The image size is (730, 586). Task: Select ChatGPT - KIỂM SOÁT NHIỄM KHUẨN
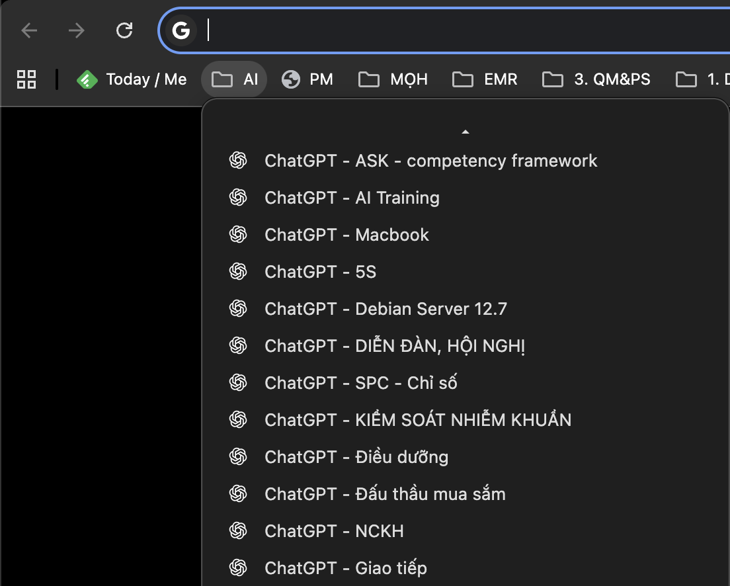click(417, 420)
